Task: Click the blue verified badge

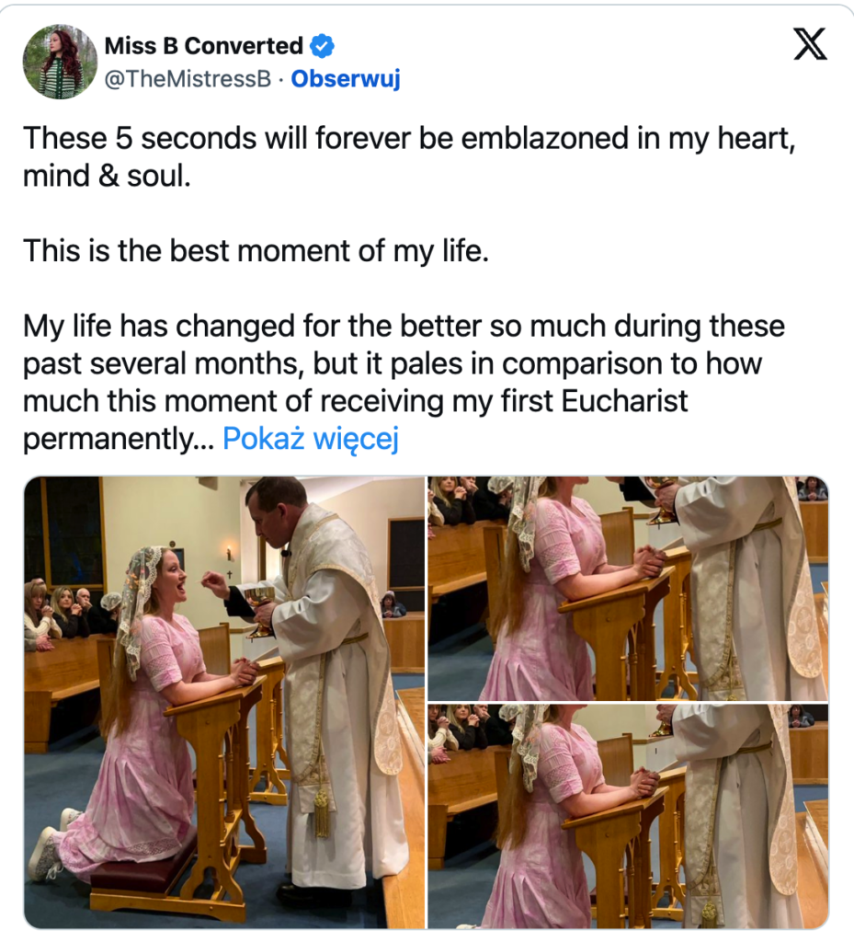Action: pyautogui.click(x=321, y=45)
